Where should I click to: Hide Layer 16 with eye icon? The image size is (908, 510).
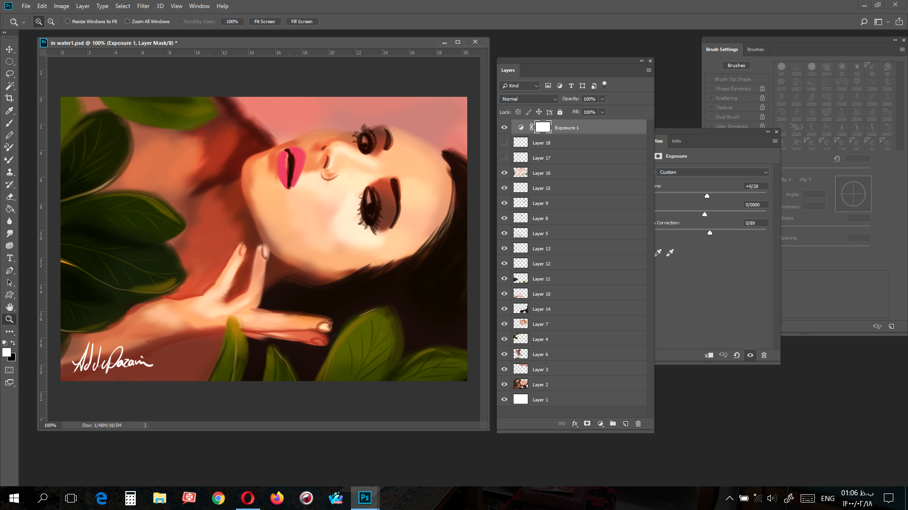click(504, 173)
